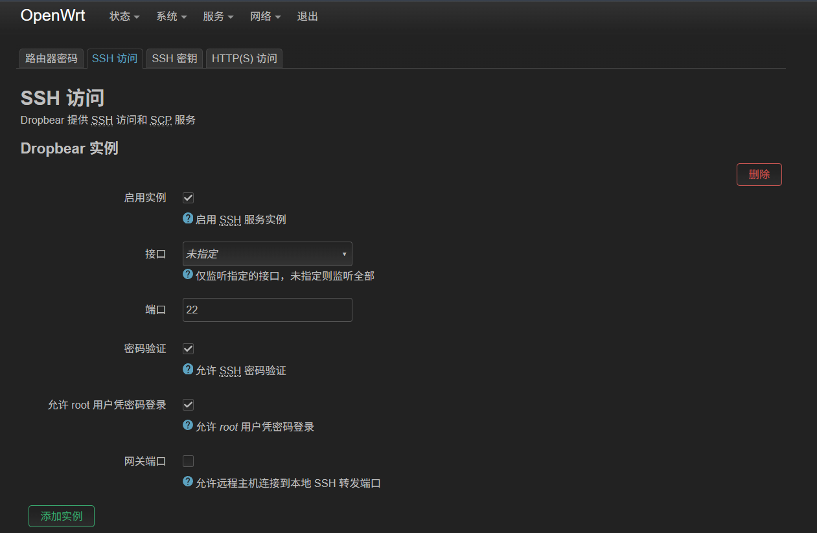Enable the 网关端口 checkbox
The image size is (817, 533).
tap(189, 461)
